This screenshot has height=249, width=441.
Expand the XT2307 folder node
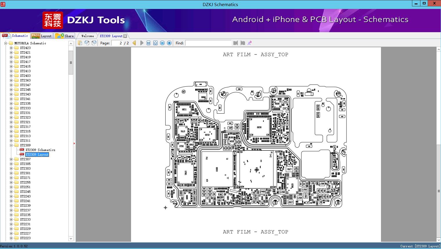11,159
